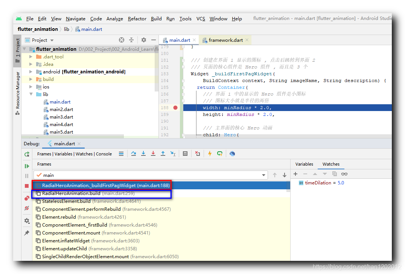
Task: Collapse lib folder
Action: (x=31, y=94)
